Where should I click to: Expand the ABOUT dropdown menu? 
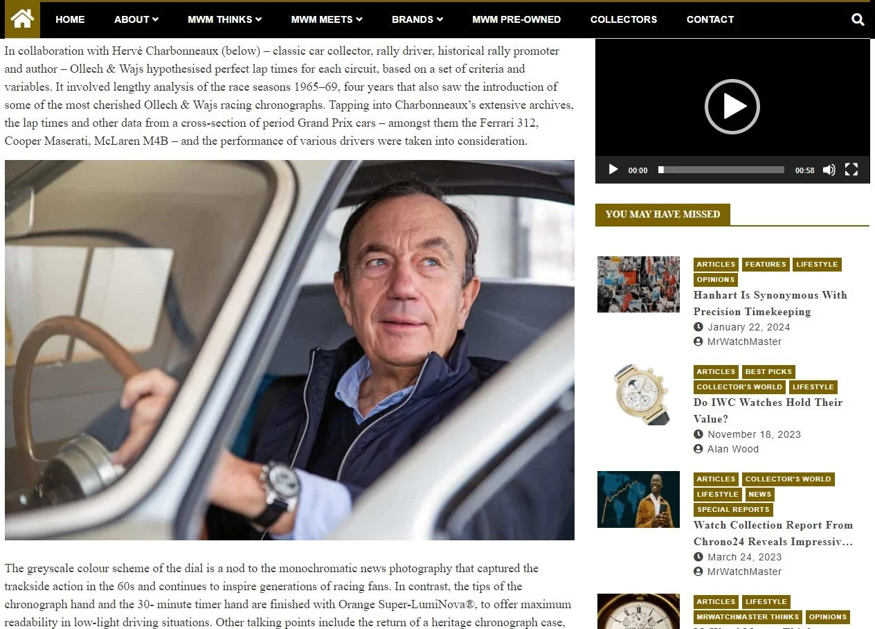point(136,19)
